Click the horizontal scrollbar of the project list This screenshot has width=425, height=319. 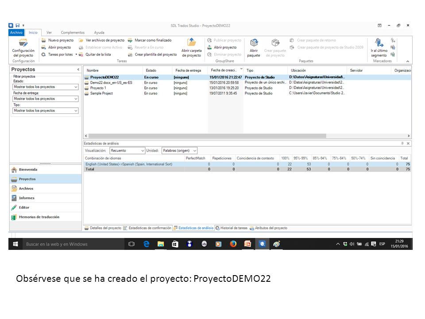point(207,136)
